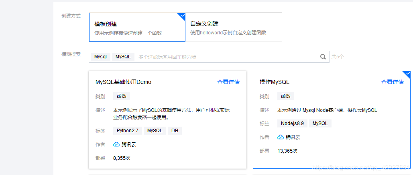
Task: Click 腾讯云 author name in MySQL基础使用Demo card
Action: pyautogui.click(x=129, y=144)
